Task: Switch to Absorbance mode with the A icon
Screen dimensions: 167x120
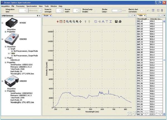Action: click(x=103, y=22)
